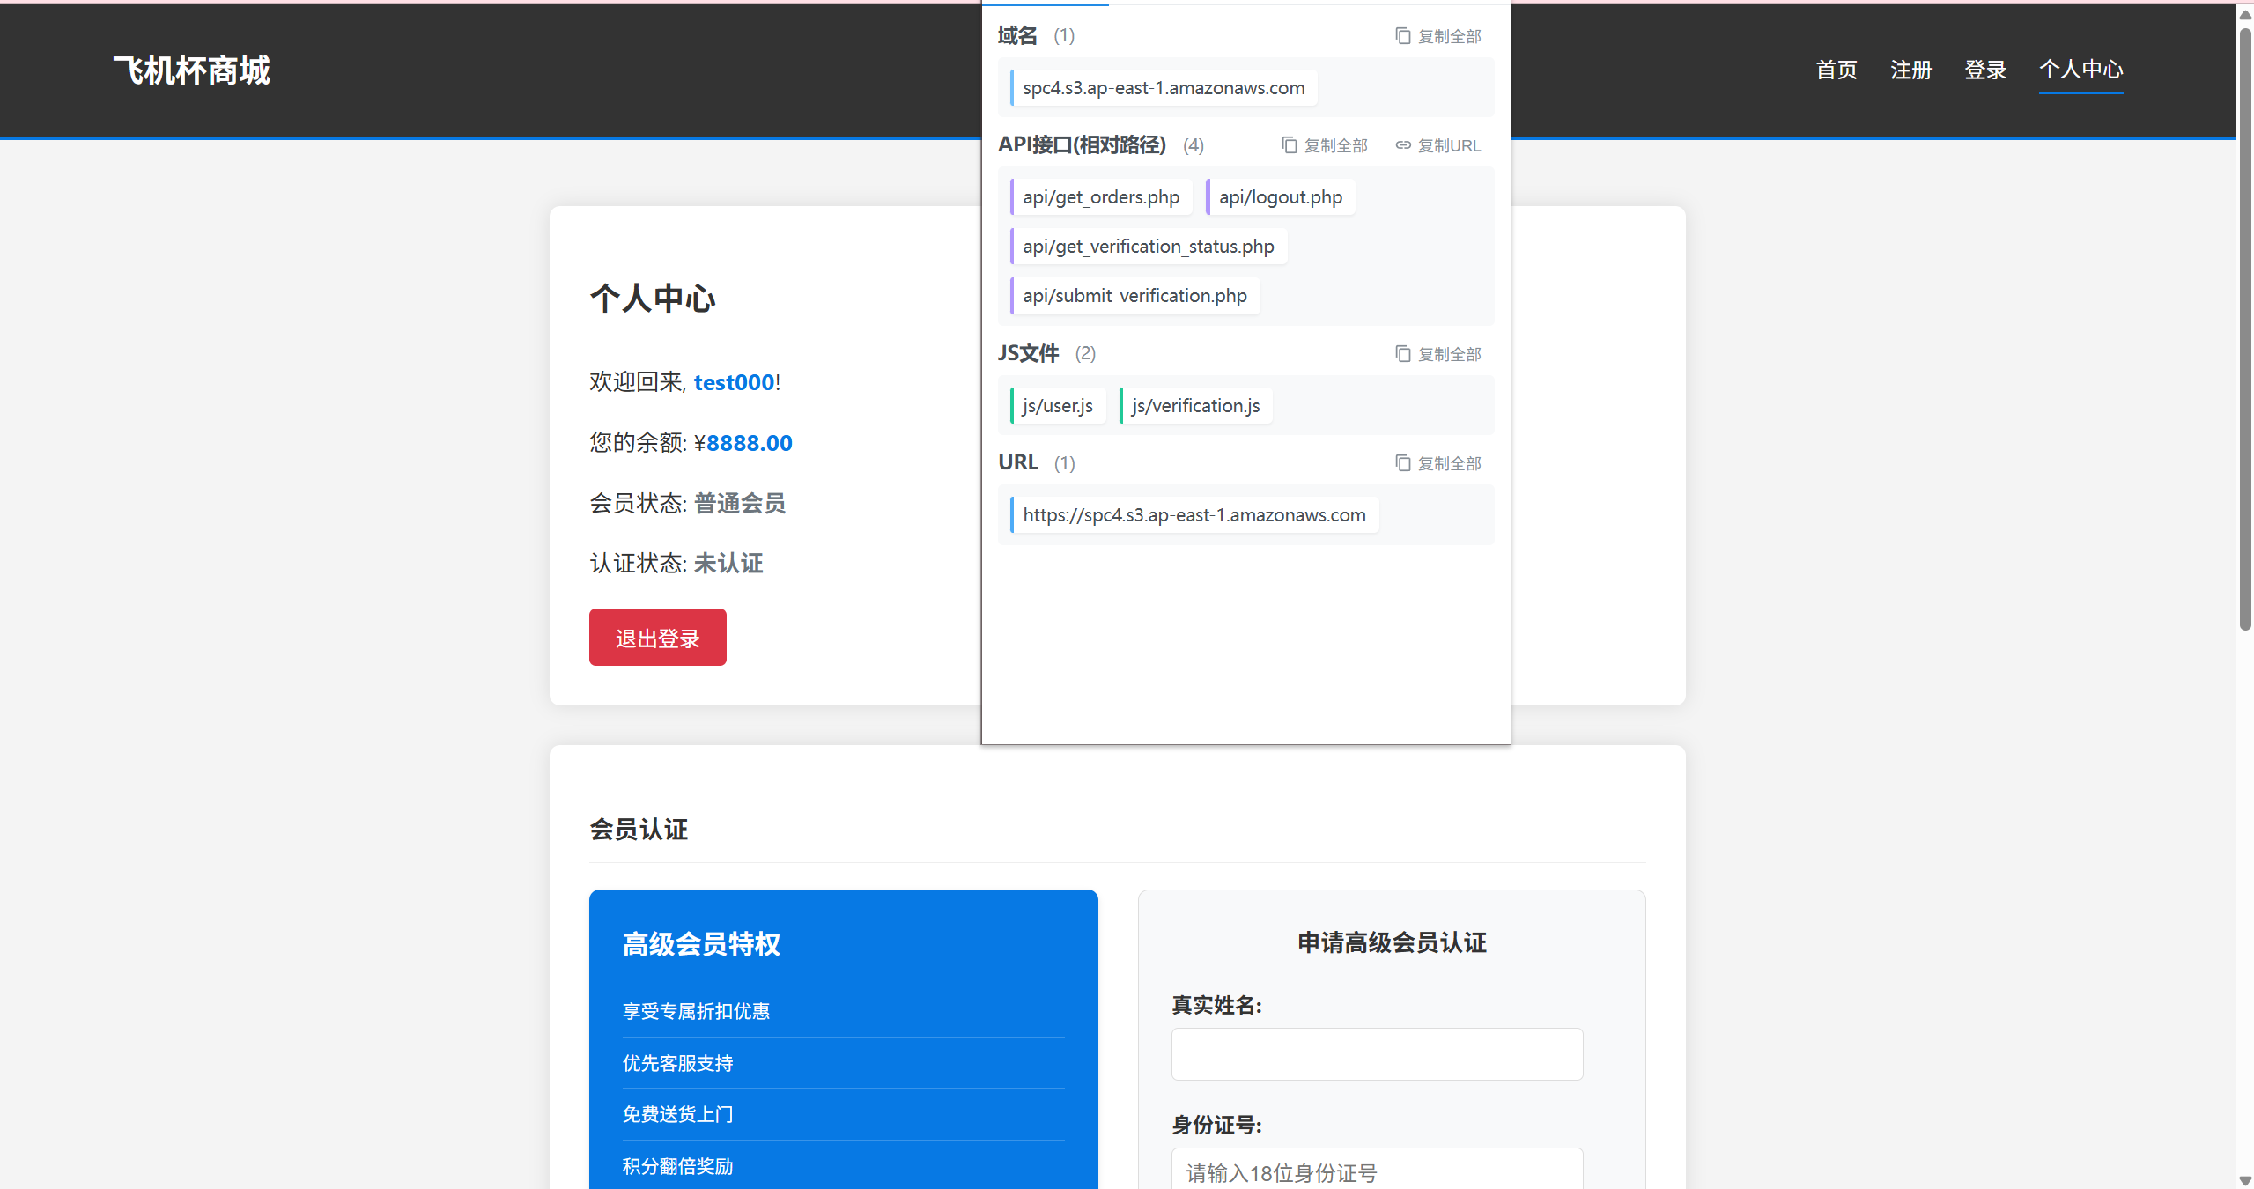Click api/submit_verification.php entry

tap(1134, 296)
